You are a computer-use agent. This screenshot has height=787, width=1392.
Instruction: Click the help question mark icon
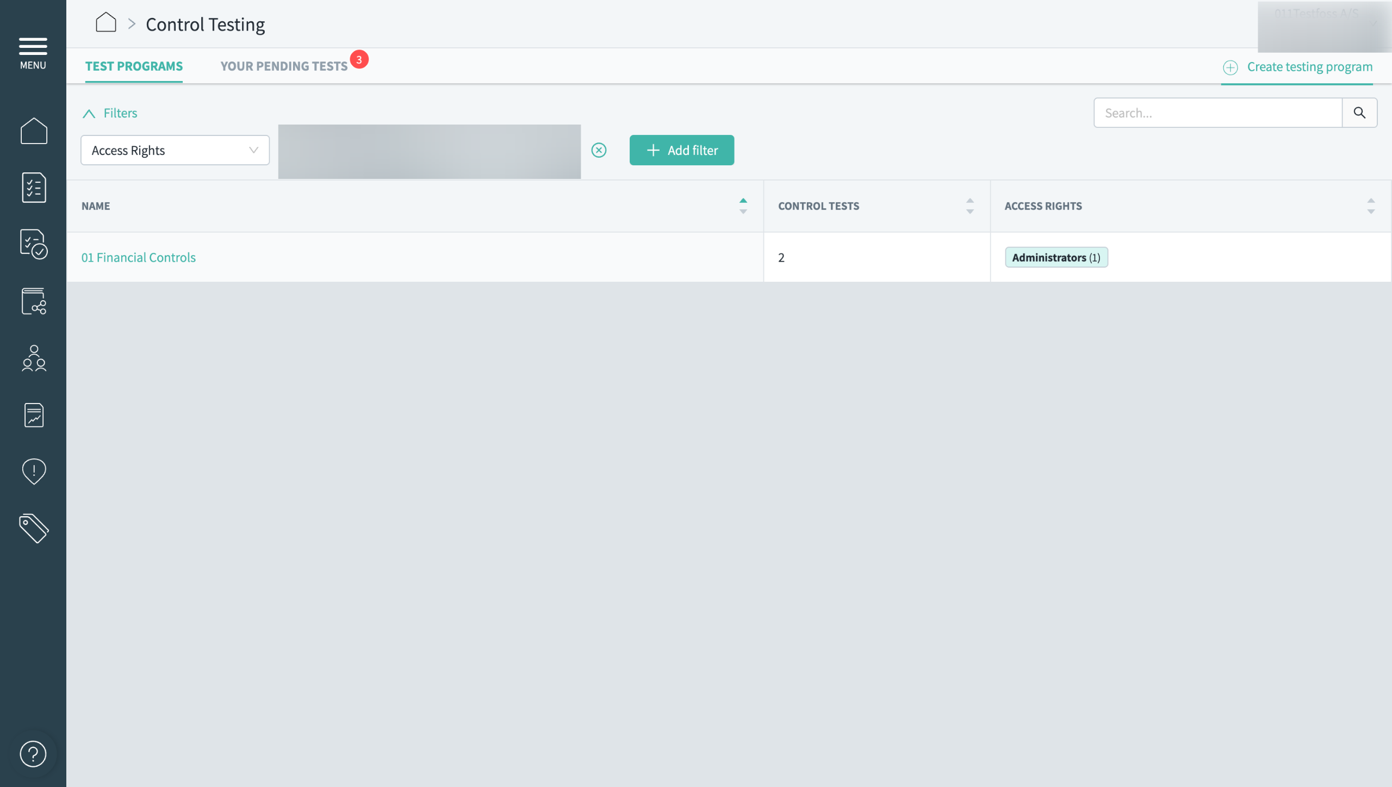(33, 754)
